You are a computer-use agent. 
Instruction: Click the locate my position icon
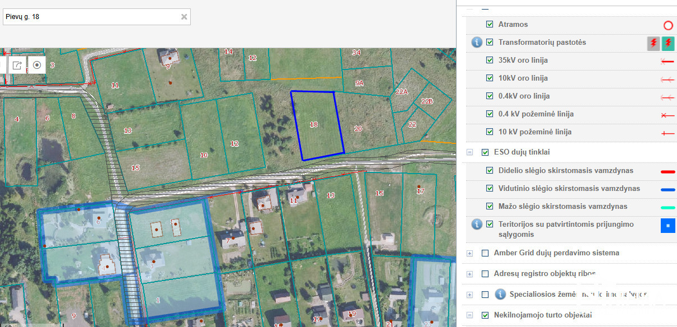(x=37, y=65)
